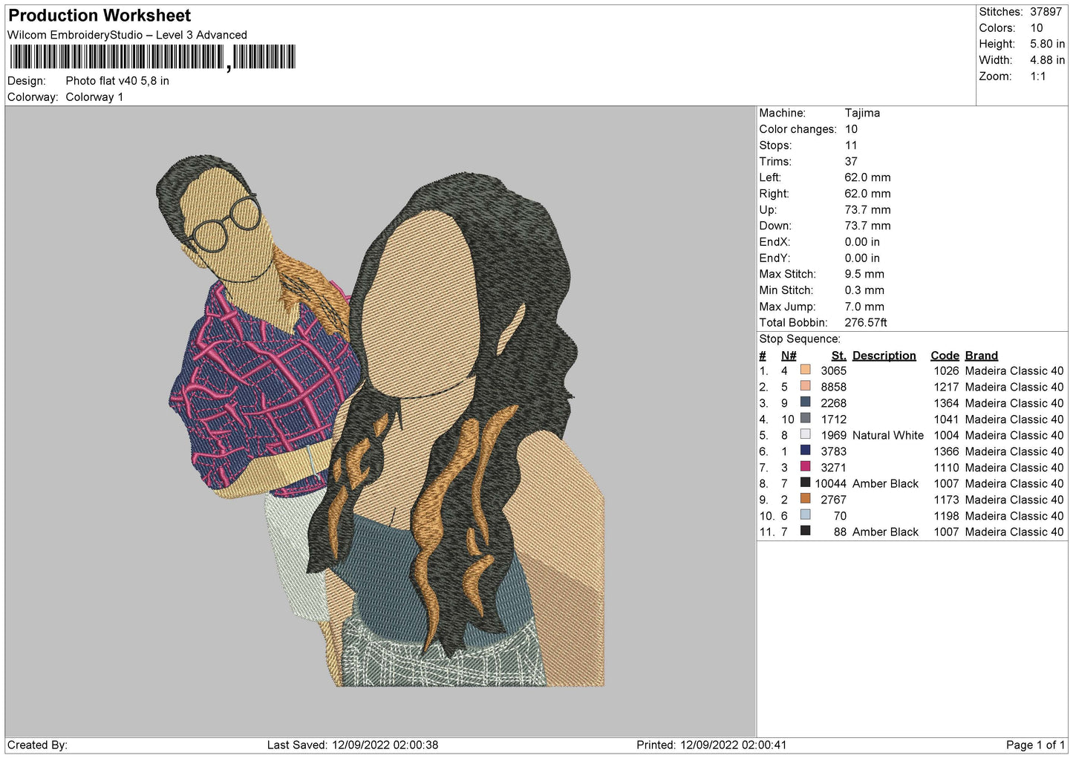The height and width of the screenshot is (758, 1073).
Task: Select the 'Colorway 1' value
Action: pyautogui.click(x=94, y=97)
